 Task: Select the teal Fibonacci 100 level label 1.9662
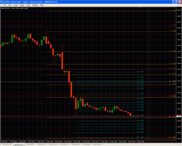point(141,115)
